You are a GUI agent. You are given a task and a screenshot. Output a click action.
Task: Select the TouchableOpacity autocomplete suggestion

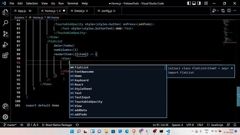118,102
